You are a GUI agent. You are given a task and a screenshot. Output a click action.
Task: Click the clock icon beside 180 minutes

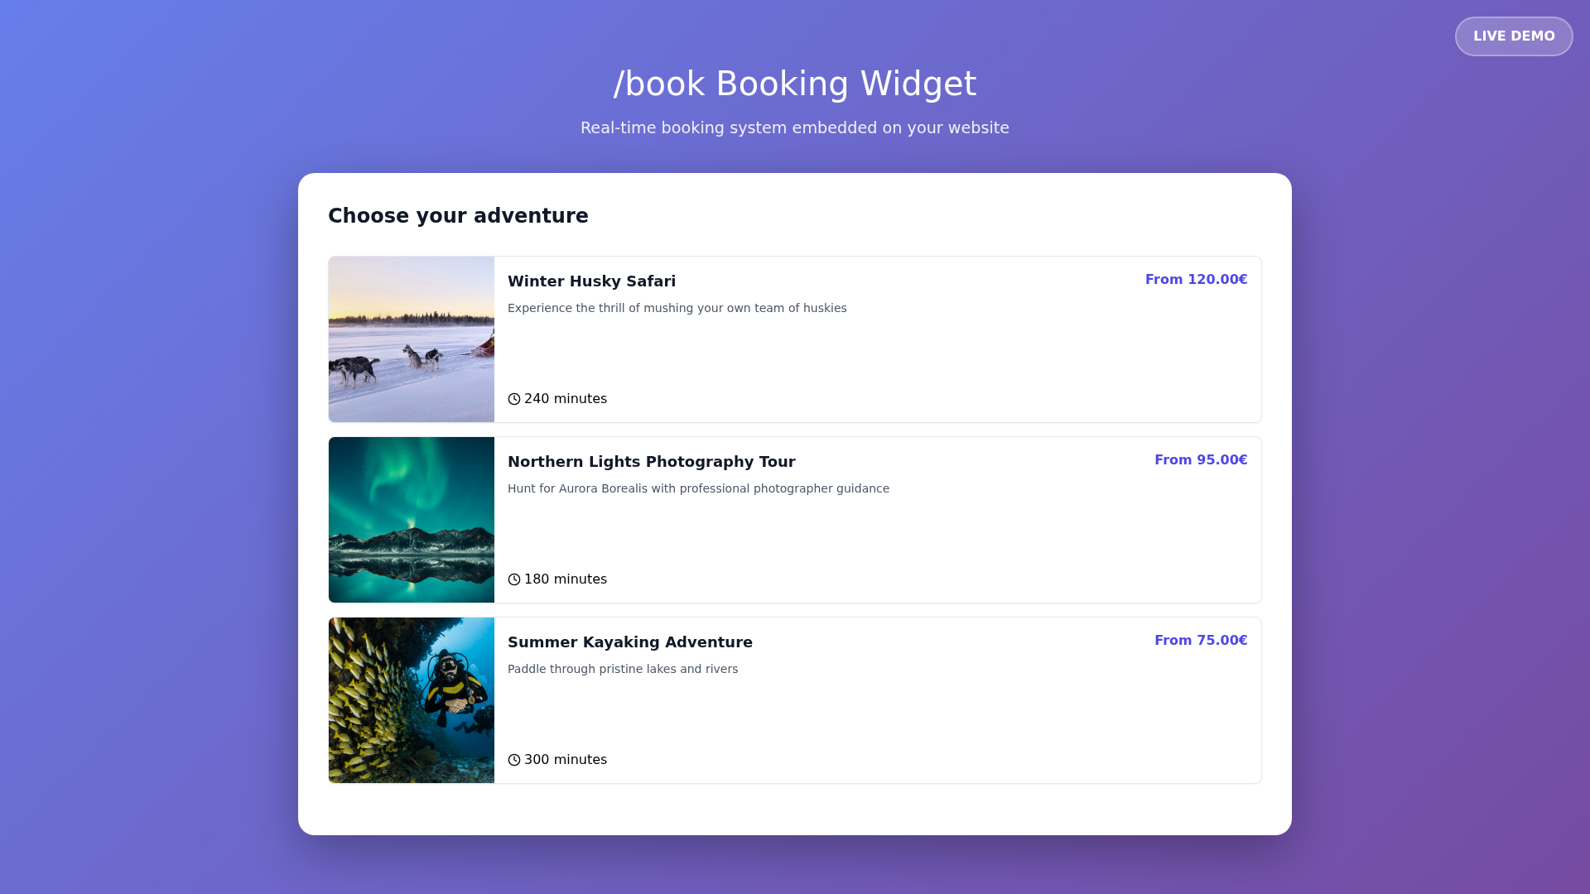tap(513, 579)
